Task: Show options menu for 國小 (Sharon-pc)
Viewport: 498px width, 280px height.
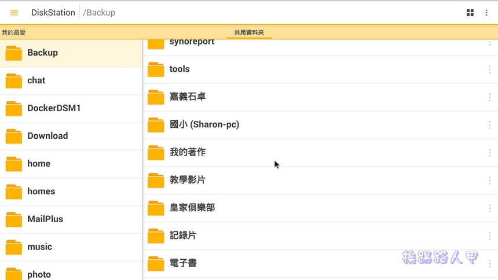Action: pos(489,125)
